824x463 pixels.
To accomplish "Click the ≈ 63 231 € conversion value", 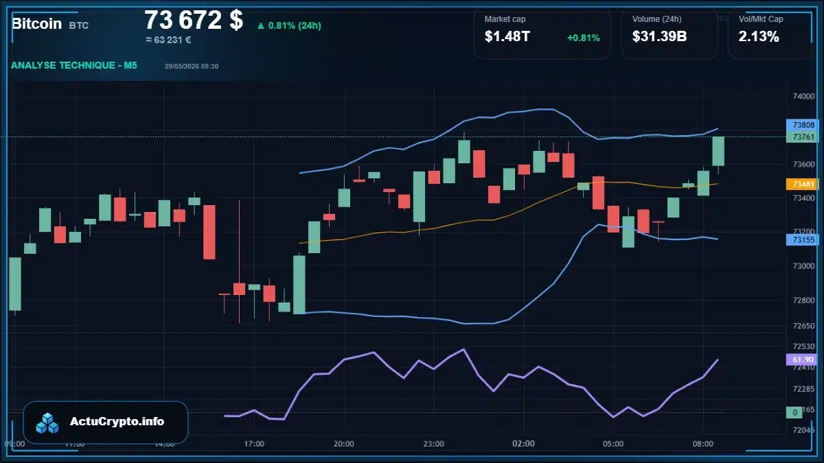I will (169, 40).
